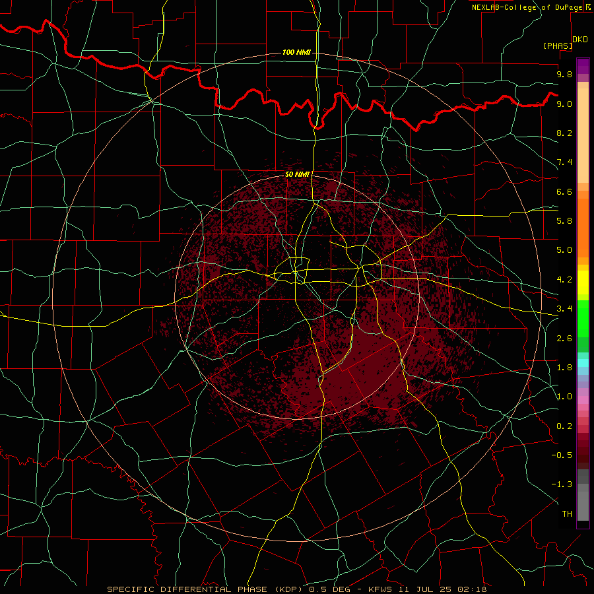Click the 100 NMI range ring label
The height and width of the screenshot is (594, 594).
296,52
